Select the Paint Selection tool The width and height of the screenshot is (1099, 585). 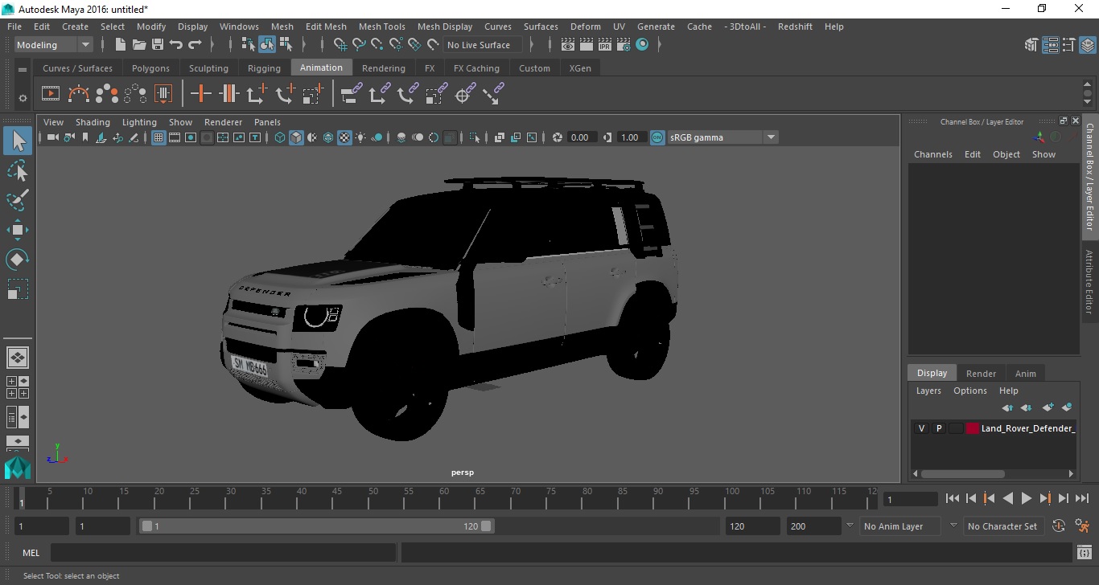click(18, 200)
